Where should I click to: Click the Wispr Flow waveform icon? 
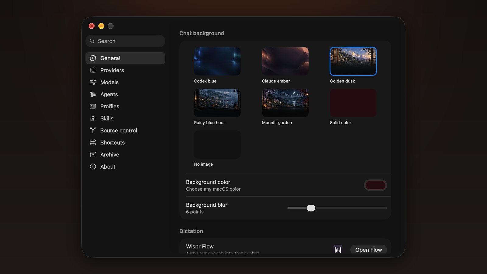(x=338, y=250)
